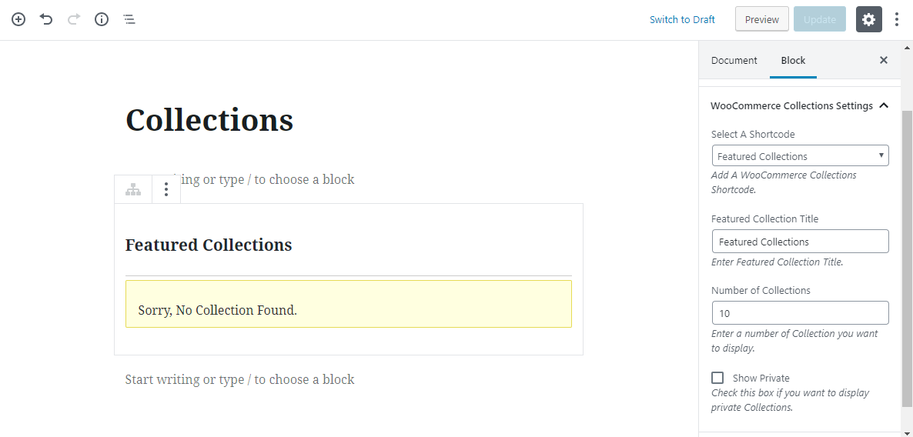913x437 pixels.
Task: Open the Select A Shortcode dropdown
Action: (x=800, y=155)
